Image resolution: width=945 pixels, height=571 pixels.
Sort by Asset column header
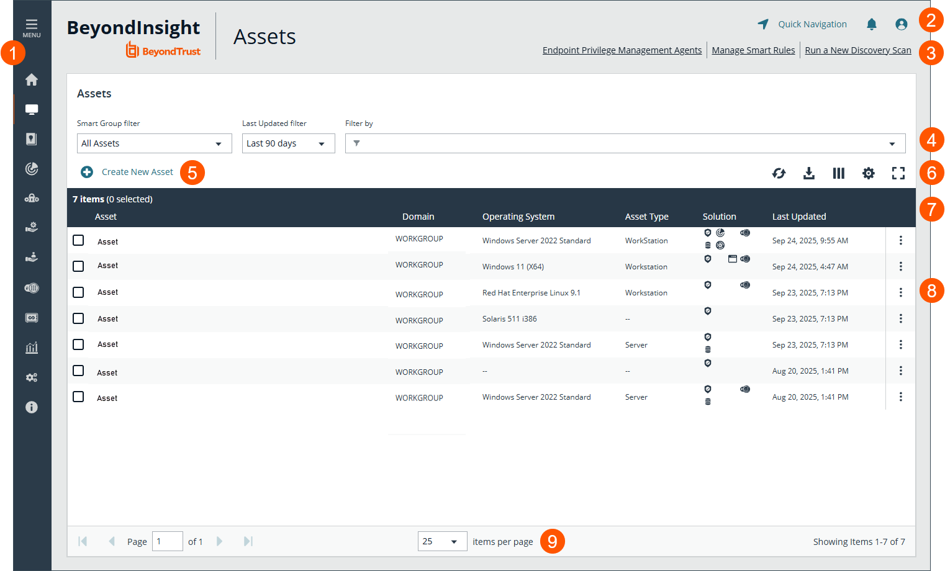(x=106, y=217)
